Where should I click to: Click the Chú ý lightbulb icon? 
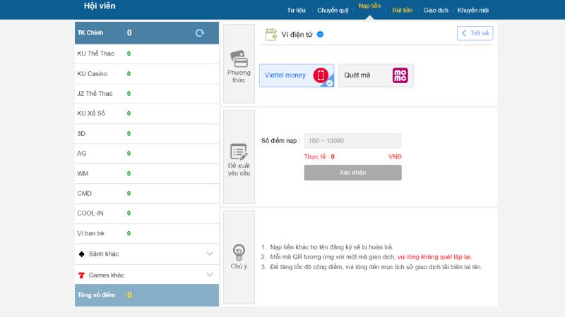tap(239, 251)
